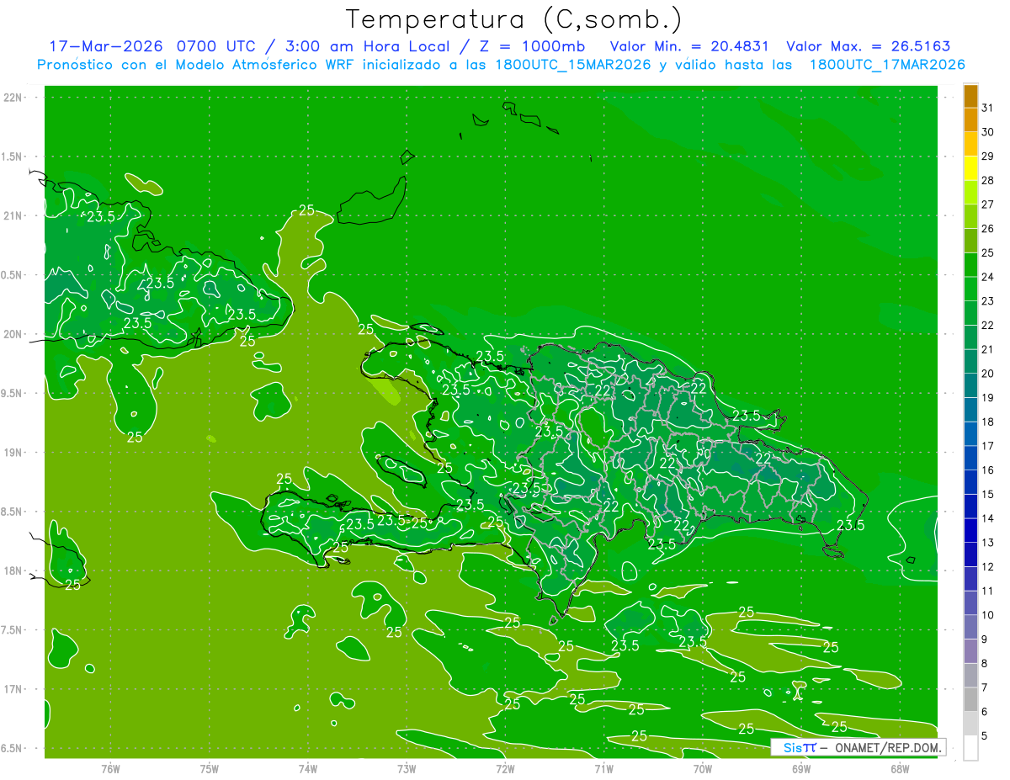
Task: Click the title "Temperatura (C,somb.)"
Action: [x=514, y=19]
